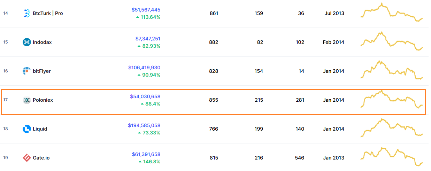Click the value 815 in Gate.io row
This screenshot has width=431, height=171.
click(214, 158)
